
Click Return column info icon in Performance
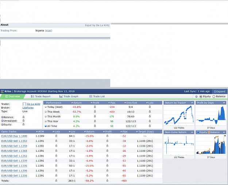point(72,103)
